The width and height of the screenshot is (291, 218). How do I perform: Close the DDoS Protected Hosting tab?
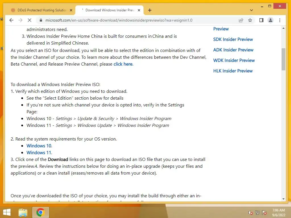[71, 11]
